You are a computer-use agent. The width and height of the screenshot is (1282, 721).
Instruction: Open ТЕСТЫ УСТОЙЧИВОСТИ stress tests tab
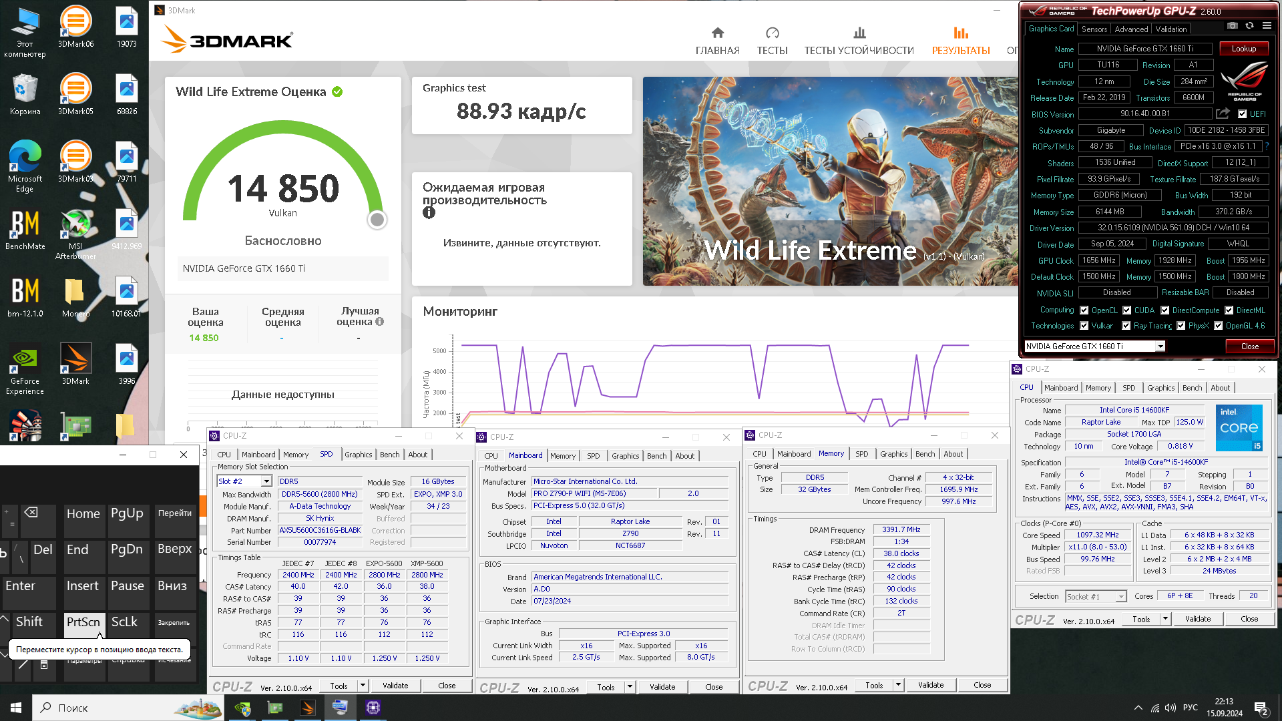click(859, 41)
